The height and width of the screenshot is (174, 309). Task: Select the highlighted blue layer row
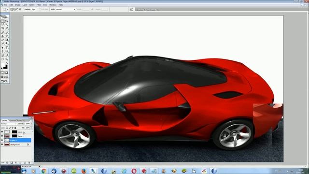click(x=17, y=140)
